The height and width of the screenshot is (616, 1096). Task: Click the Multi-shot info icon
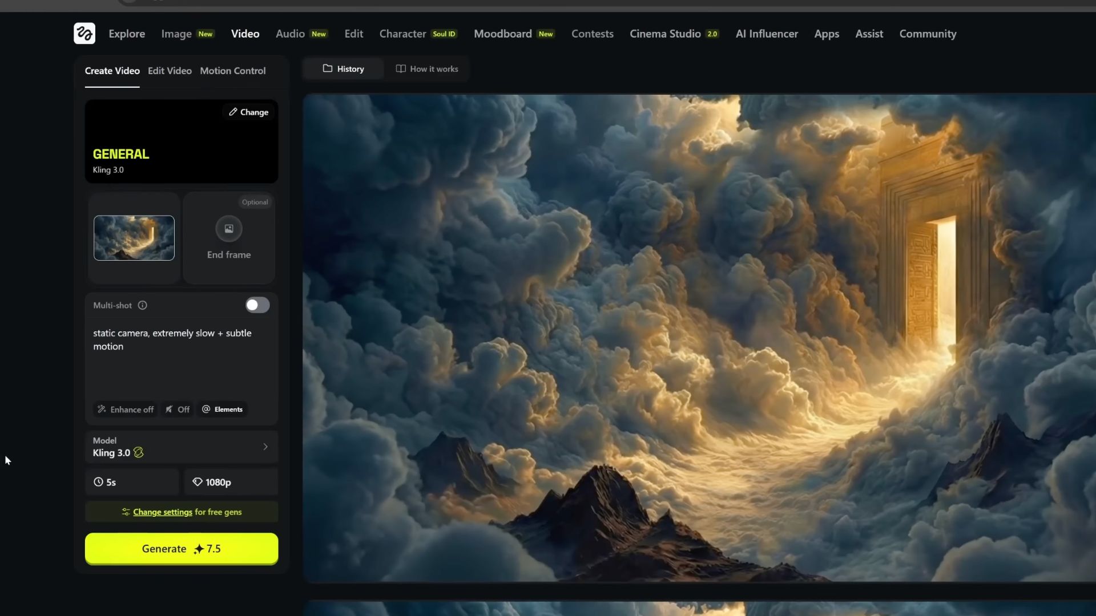pyautogui.click(x=143, y=305)
